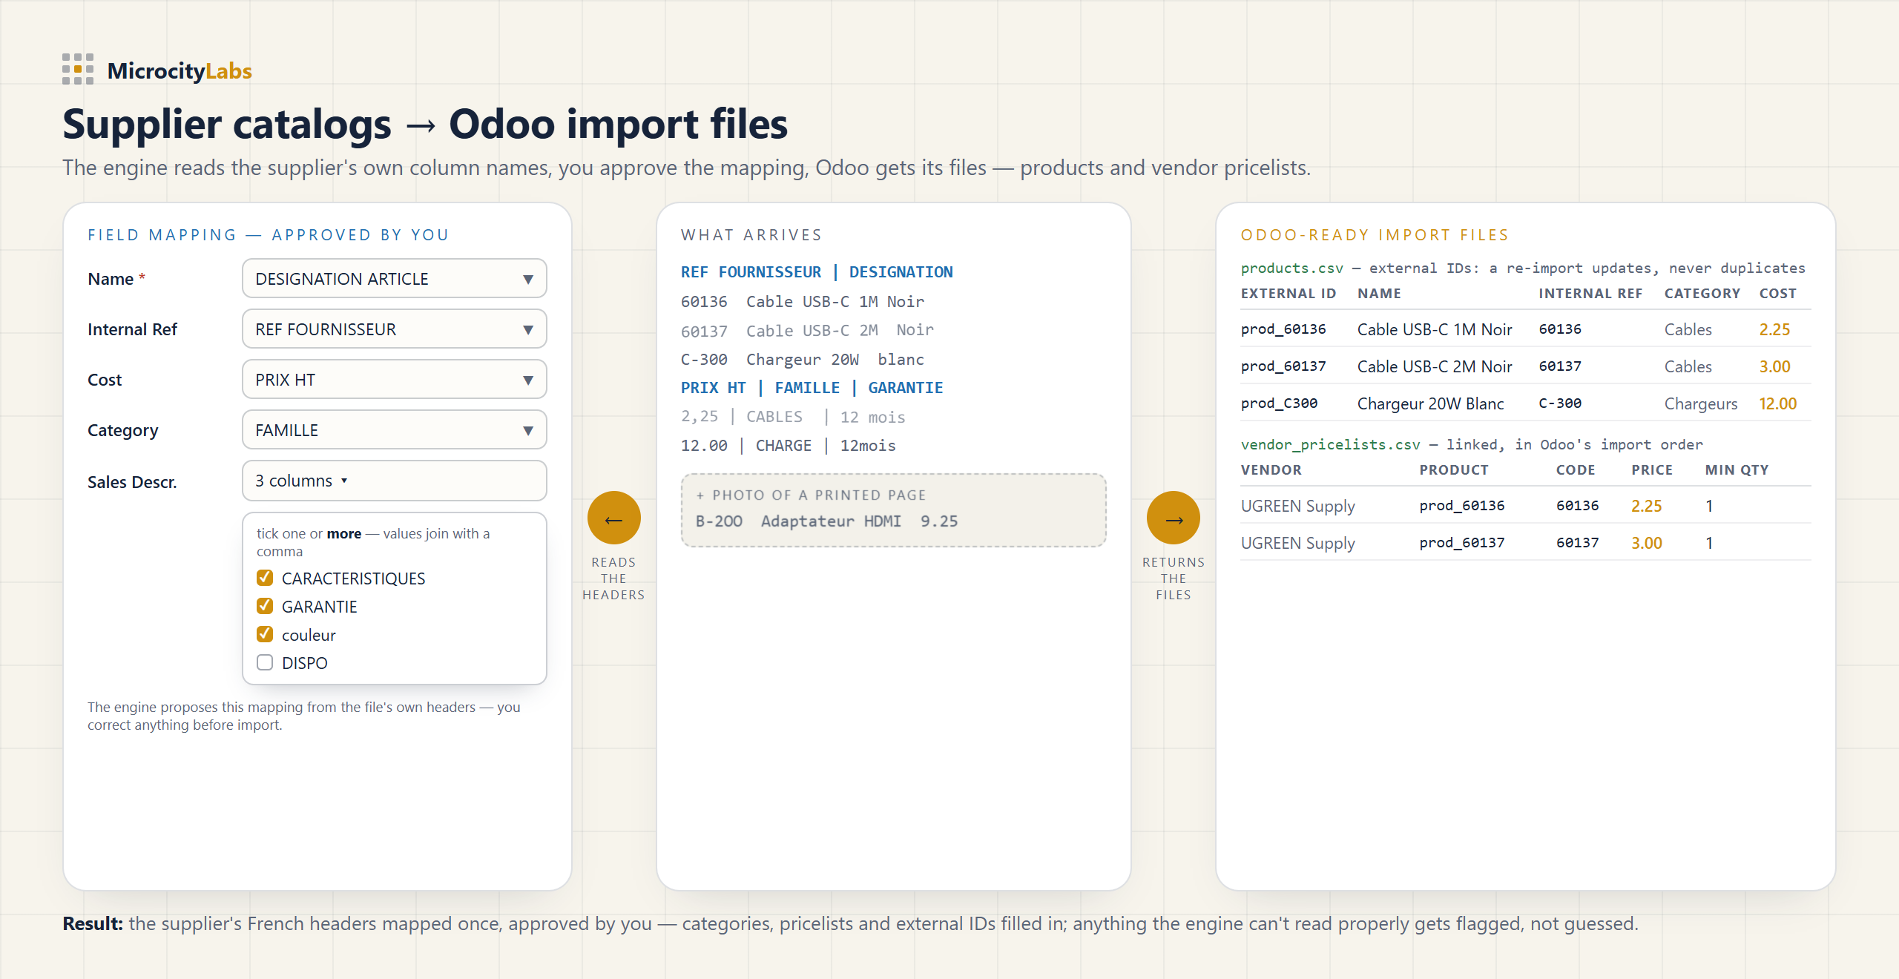The height and width of the screenshot is (979, 1899).
Task: Select the '60137 Cable USB-C 2M Noir' source line
Action: [807, 330]
